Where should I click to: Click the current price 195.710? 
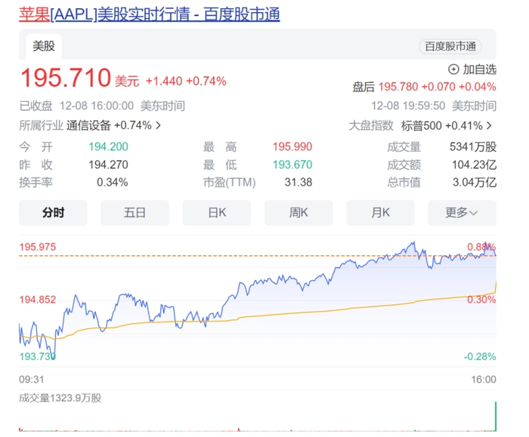[65, 78]
